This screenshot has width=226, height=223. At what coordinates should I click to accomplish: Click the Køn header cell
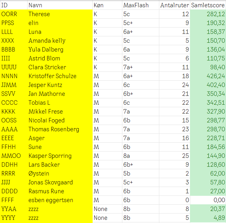tap(107, 5)
